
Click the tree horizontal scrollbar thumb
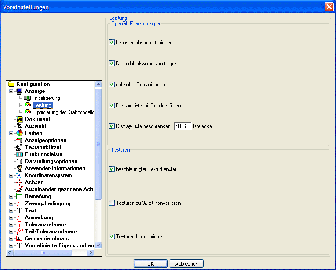click(43, 252)
